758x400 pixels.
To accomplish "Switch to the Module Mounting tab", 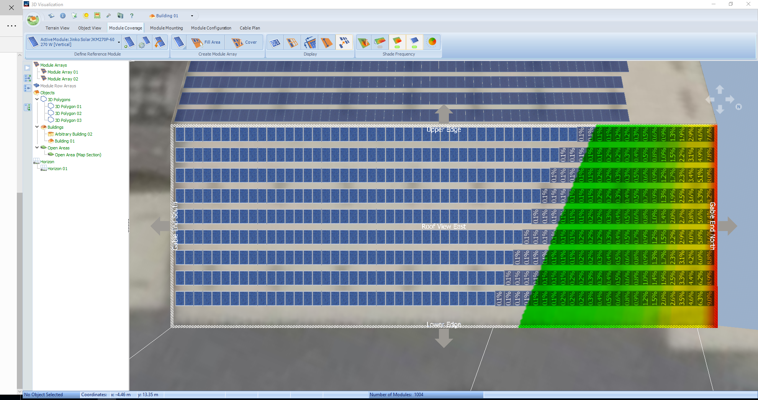I will pyautogui.click(x=166, y=28).
